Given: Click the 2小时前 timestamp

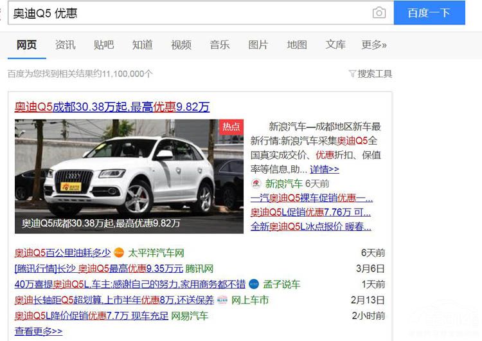Looking at the screenshot, I should tap(368, 316).
